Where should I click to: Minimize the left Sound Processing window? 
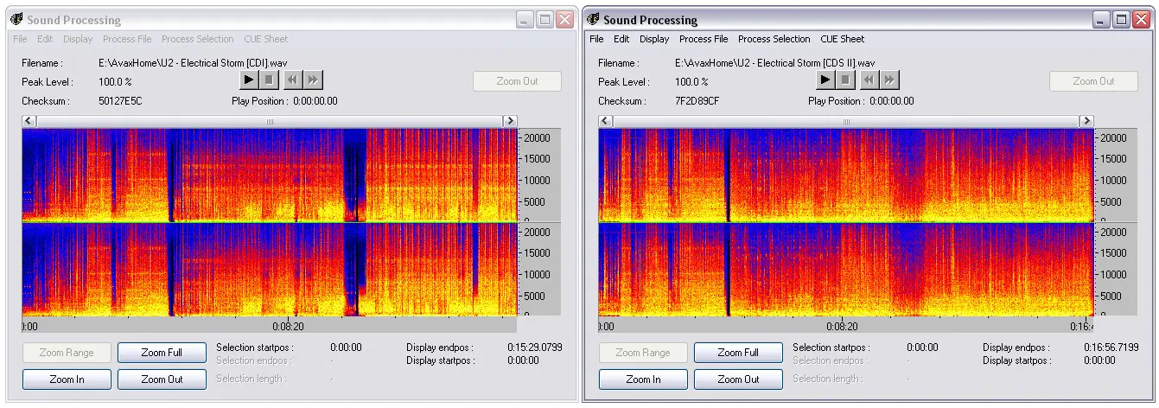click(525, 19)
